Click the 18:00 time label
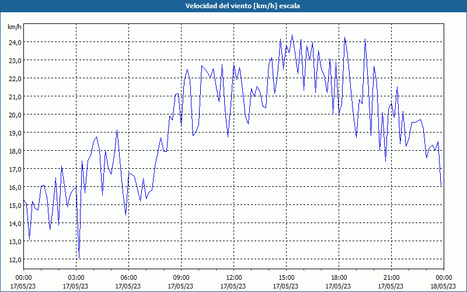Viewport: 467px width, 292px height. coord(339,278)
